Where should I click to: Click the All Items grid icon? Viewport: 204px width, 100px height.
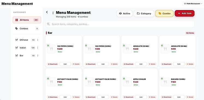point(17,20)
